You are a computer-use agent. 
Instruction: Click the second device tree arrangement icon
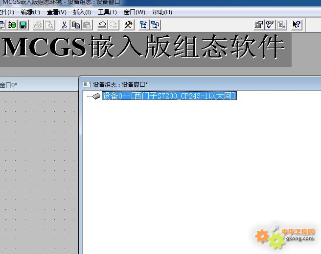click(x=155, y=25)
